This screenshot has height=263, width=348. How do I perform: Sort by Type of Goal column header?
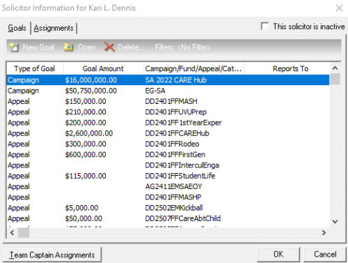click(35, 68)
